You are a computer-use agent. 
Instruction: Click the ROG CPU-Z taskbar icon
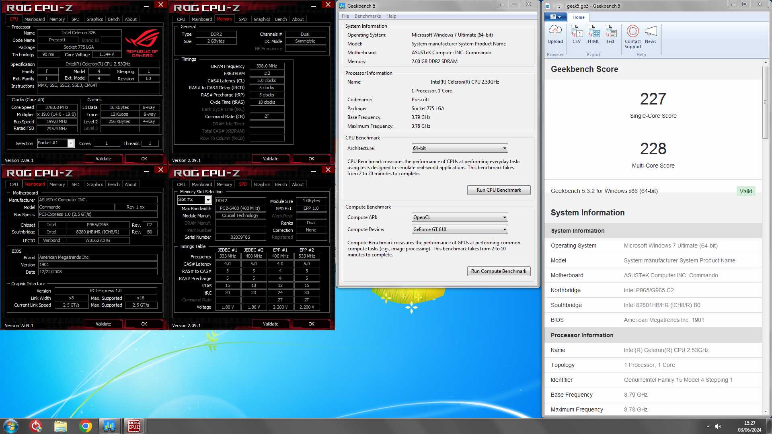tap(134, 426)
